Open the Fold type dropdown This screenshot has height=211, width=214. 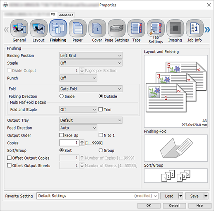click(x=91, y=89)
